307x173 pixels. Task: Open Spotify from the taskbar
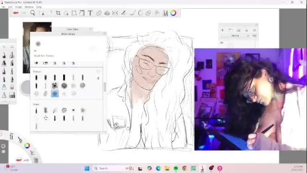[176, 168]
